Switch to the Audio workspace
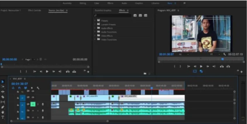This screenshot has width=247, height=124. [124, 3]
